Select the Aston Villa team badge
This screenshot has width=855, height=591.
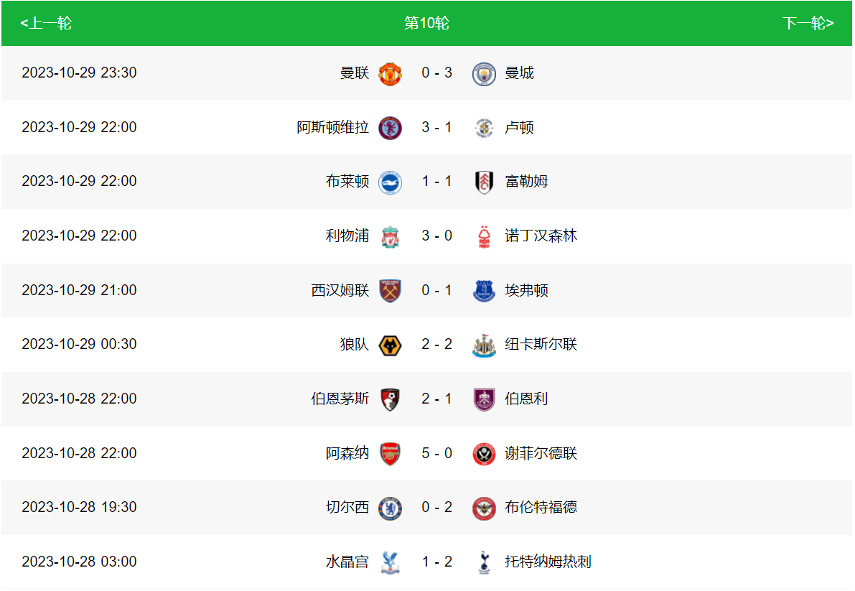coord(390,128)
